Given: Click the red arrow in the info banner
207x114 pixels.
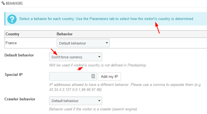Looking at the screenshot, I should point(157,28).
